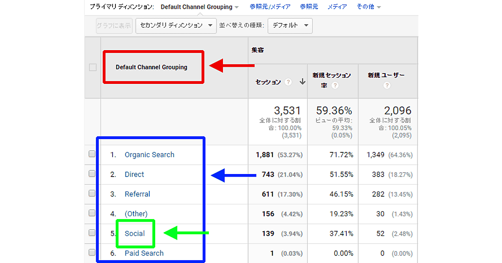The height and width of the screenshot is (263, 502).
Task: Expand the デフォルト sort type dropdown
Action: [290, 25]
